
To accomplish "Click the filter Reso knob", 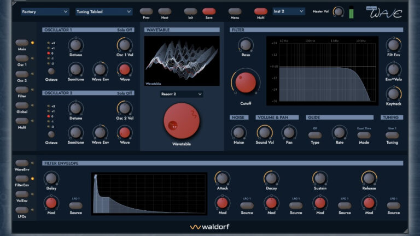I will click(246, 45).
